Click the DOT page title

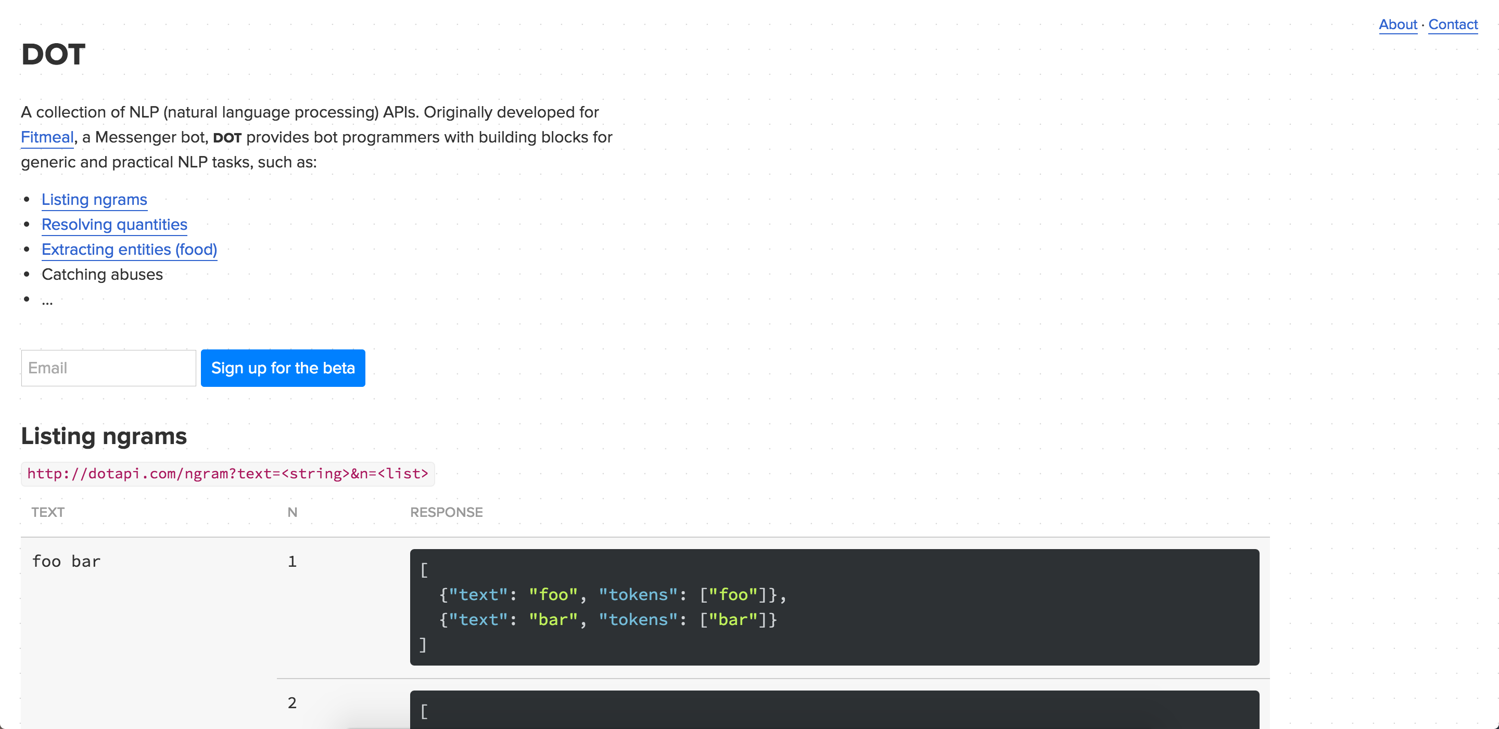pyautogui.click(x=54, y=55)
